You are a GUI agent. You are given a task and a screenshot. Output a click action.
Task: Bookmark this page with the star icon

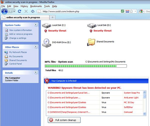131,11
